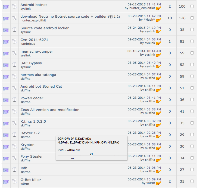197x188 pixels.
Task: Click reply count 10 for Neutrino thread
Action: click(x=170, y=18)
